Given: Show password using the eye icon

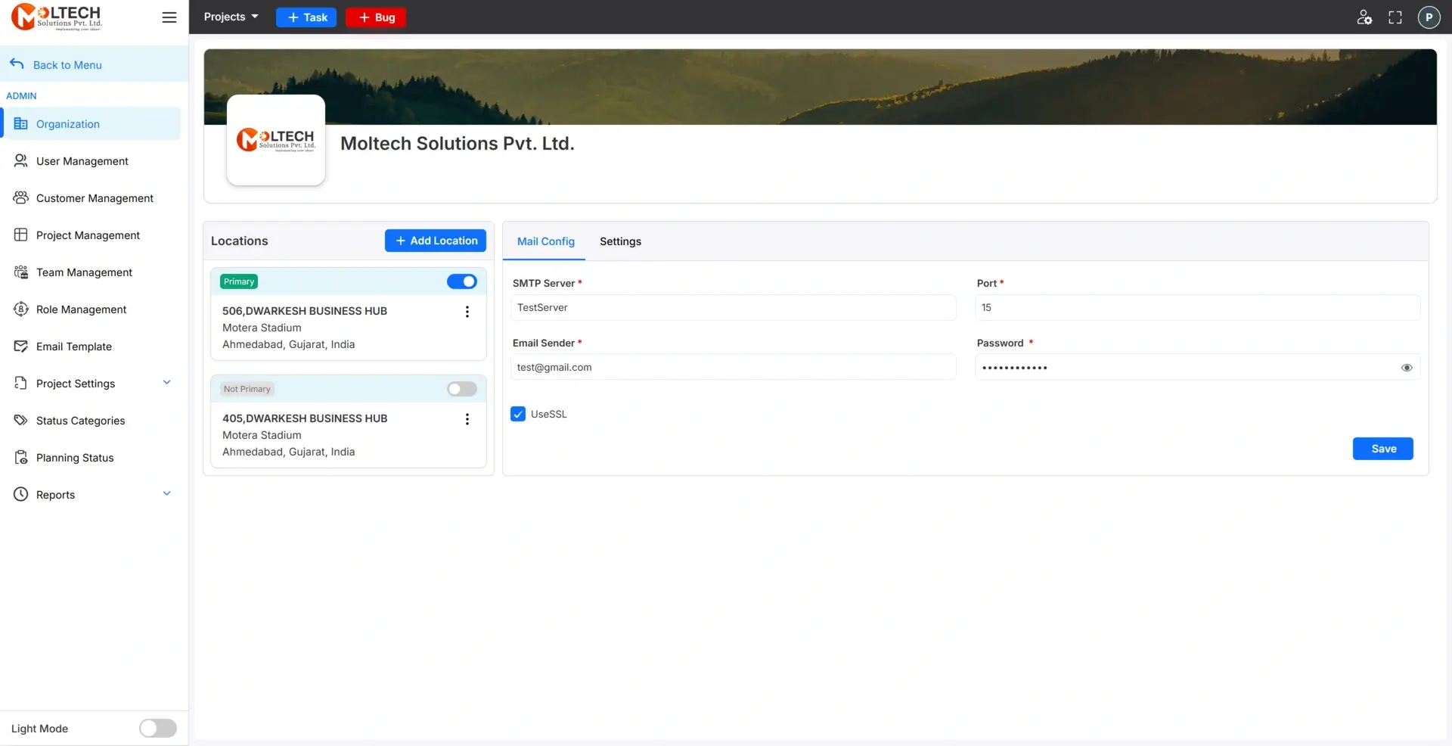Looking at the screenshot, I should click(1407, 368).
